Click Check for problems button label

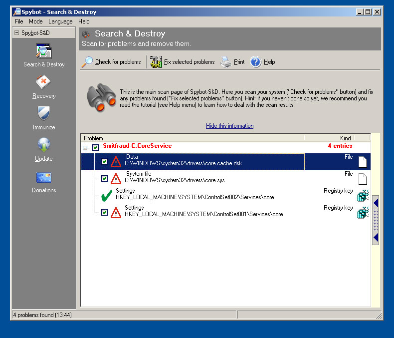(118, 62)
